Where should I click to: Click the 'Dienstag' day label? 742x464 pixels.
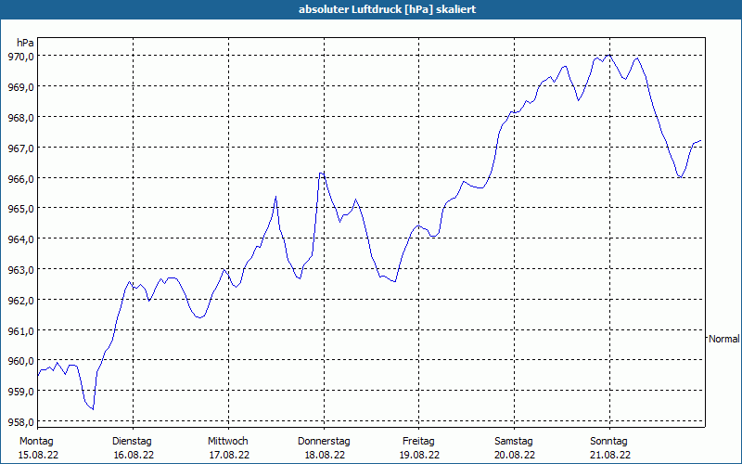tap(132, 442)
